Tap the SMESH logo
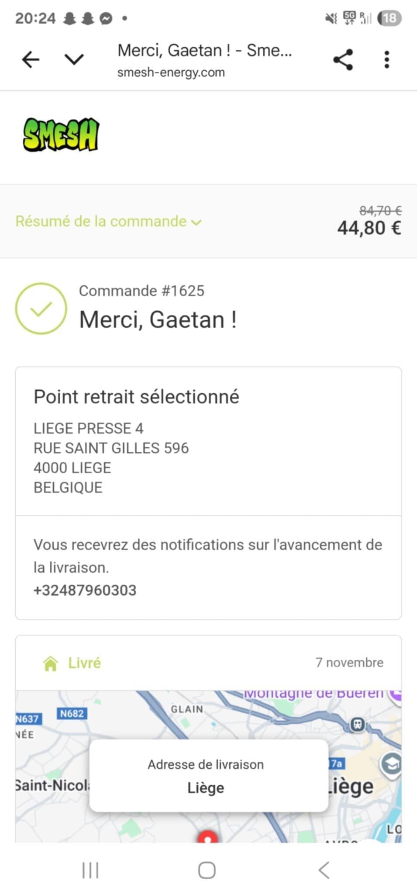417x895 pixels. (x=61, y=135)
